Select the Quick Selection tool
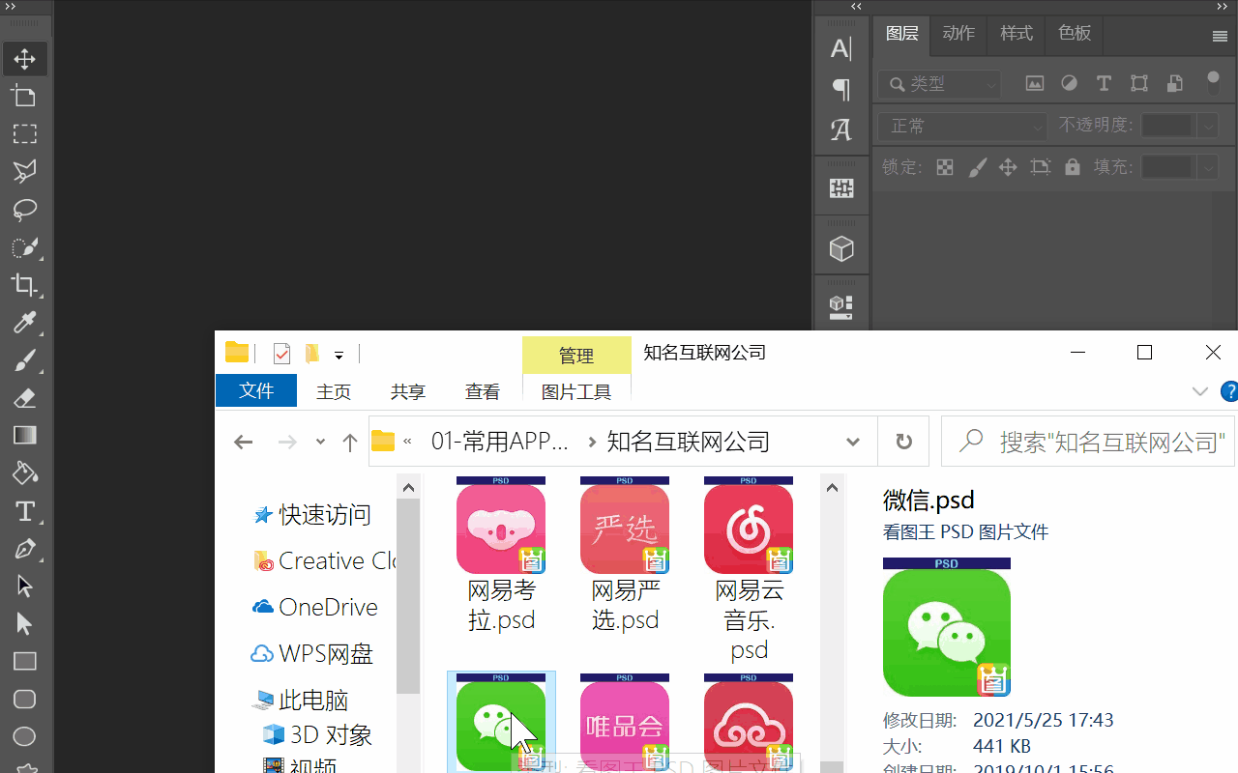 point(24,247)
